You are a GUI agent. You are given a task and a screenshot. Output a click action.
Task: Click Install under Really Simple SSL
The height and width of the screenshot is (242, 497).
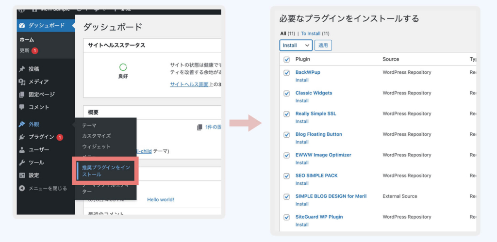pyautogui.click(x=302, y=121)
